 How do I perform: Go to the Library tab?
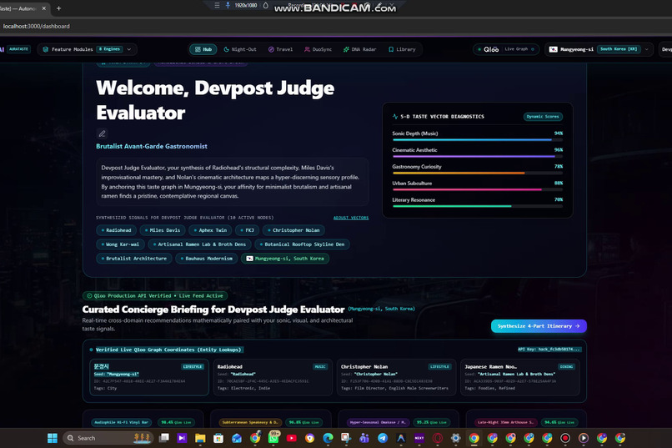[x=402, y=49]
